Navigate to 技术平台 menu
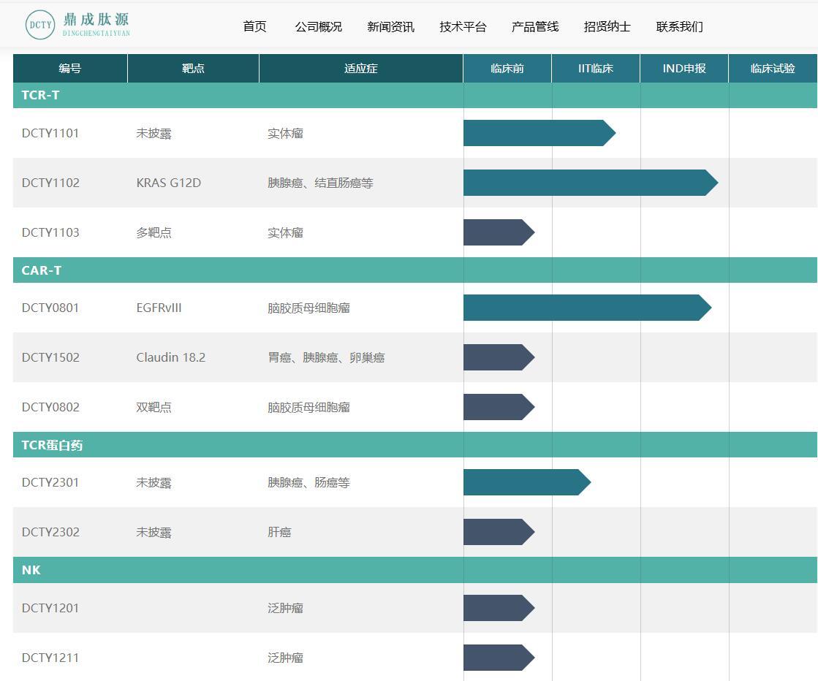 pos(463,27)
